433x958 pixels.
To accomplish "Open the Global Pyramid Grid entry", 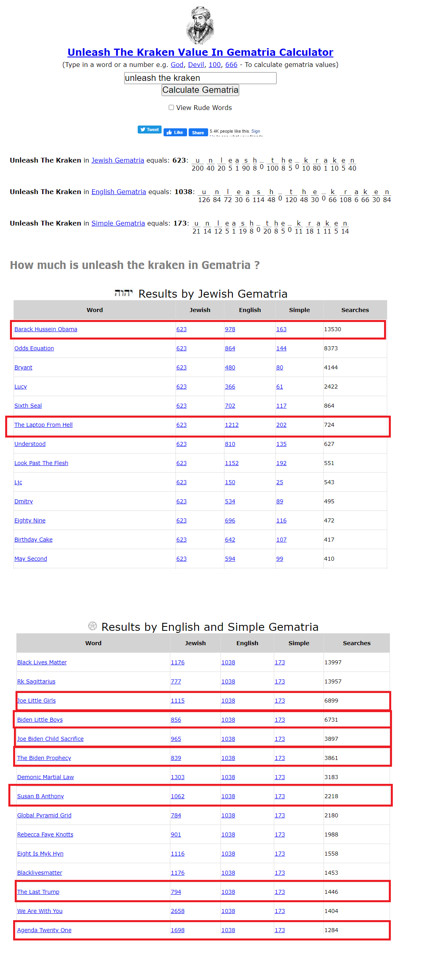I will pos(44,815).
